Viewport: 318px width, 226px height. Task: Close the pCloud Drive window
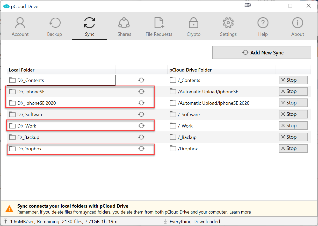click(x=308, y=6)
